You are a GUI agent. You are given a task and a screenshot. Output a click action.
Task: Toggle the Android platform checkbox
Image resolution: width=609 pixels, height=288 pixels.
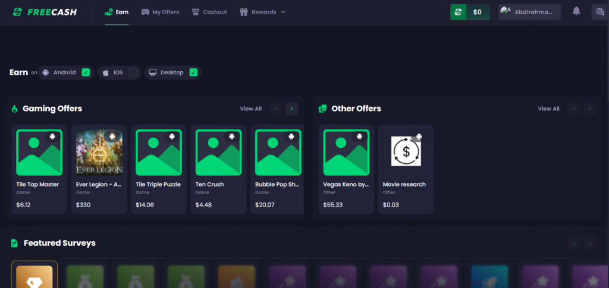86,72
